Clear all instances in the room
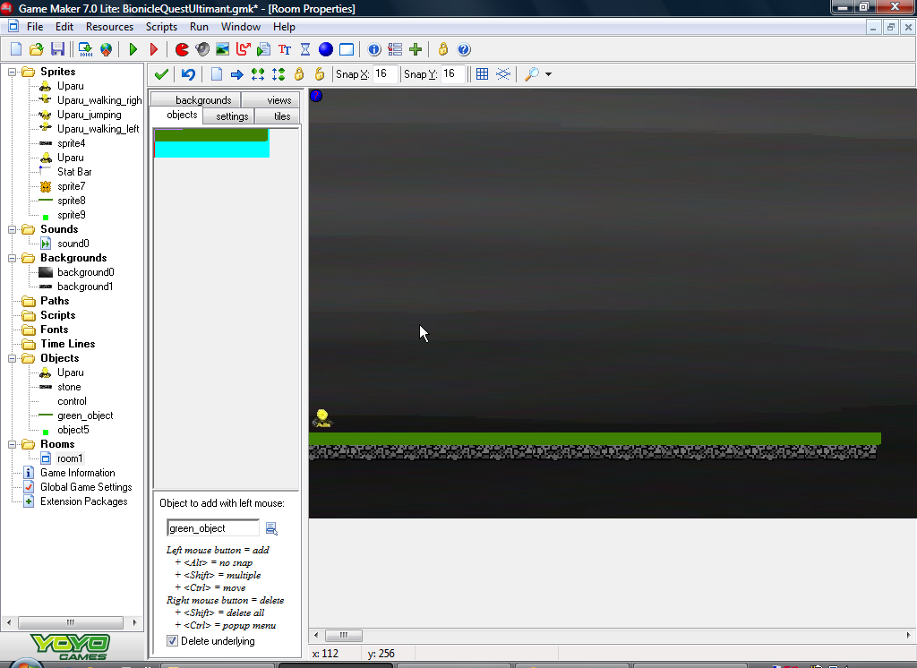Viewport: 917px width, 668px height. [215, 74]
